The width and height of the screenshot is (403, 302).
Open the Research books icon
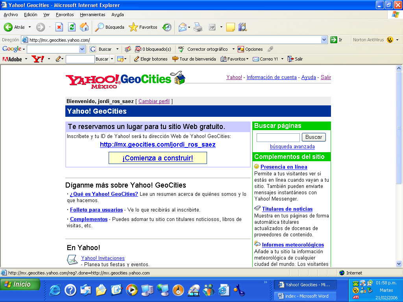242,27
